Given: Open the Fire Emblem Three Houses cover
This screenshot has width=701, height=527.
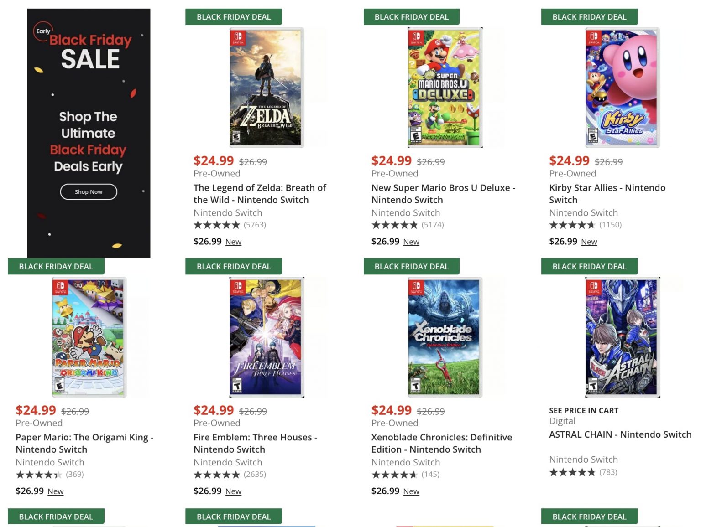Looking at the screenshot, I should tap(267, 337).
